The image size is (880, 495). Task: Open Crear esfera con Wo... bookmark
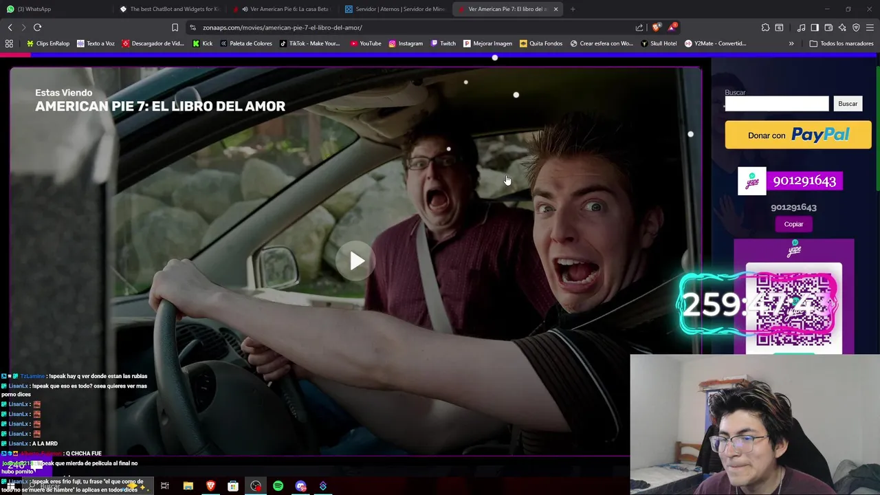[602, 43]
